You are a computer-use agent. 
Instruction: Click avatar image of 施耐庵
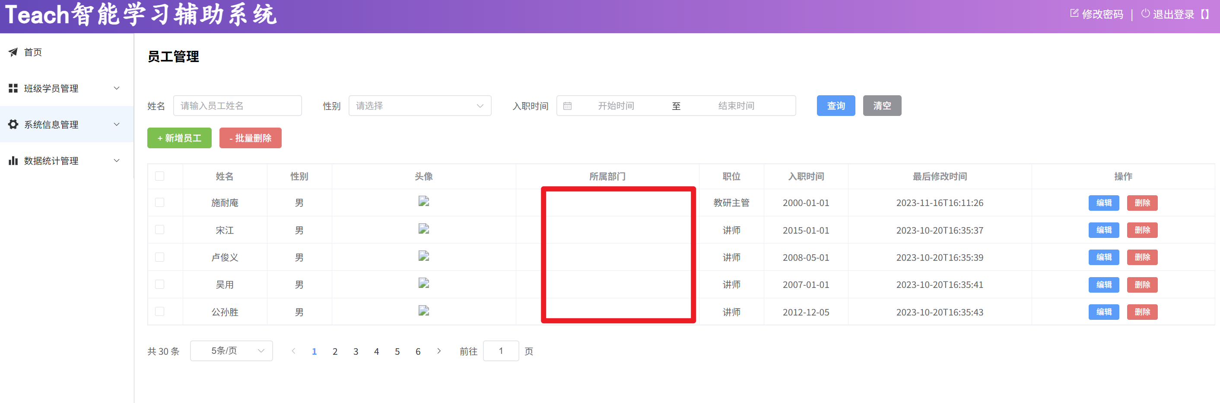click(x=423, y=202)
